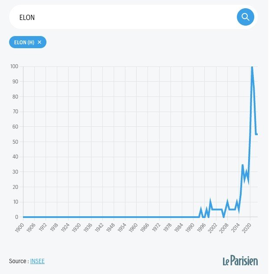Image resolution: width=269 pixels, height=274 pixels.
Task: Click the line spike near value 35
Action: click(243, 165)
